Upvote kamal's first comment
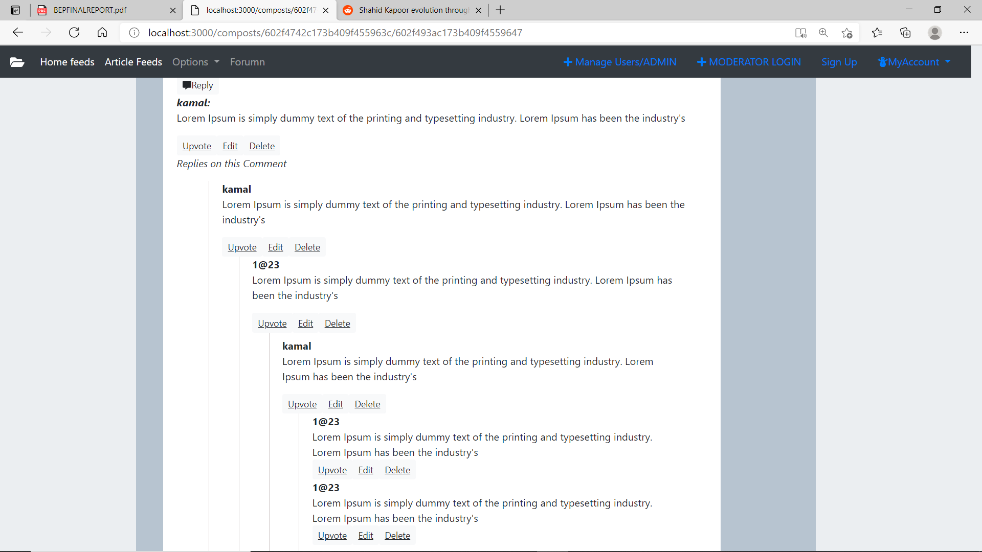Image resolution: width=982 pixels, height=552 pixels. click(196, 146)
